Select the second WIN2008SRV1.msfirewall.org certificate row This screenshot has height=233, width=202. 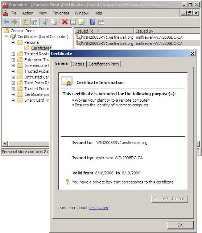coord(108,43)
